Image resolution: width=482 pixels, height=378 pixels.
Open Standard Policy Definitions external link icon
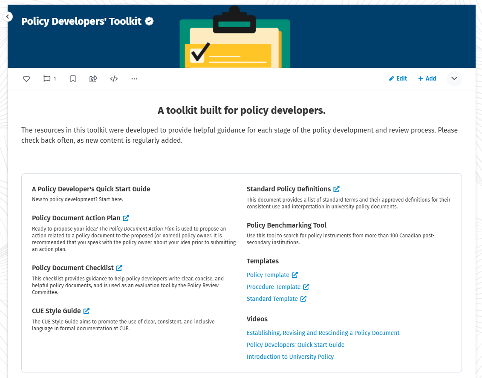point(337,189)
